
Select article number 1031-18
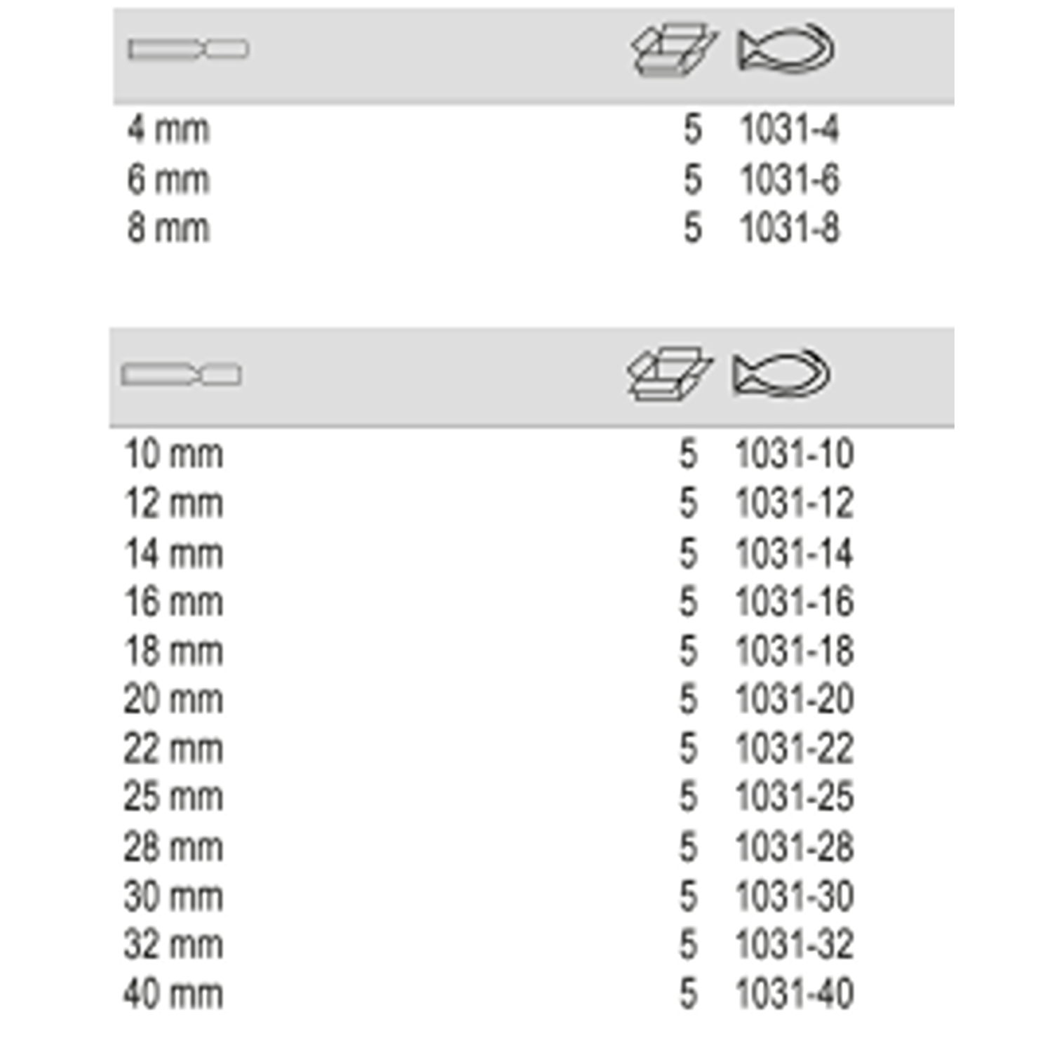point(794,651)
